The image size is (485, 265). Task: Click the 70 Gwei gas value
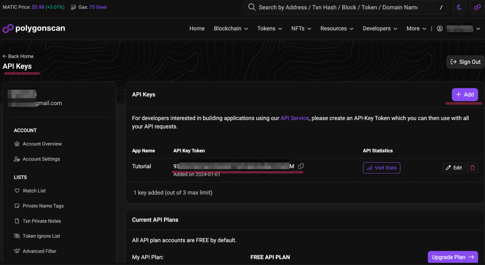(x=98, y=7)
